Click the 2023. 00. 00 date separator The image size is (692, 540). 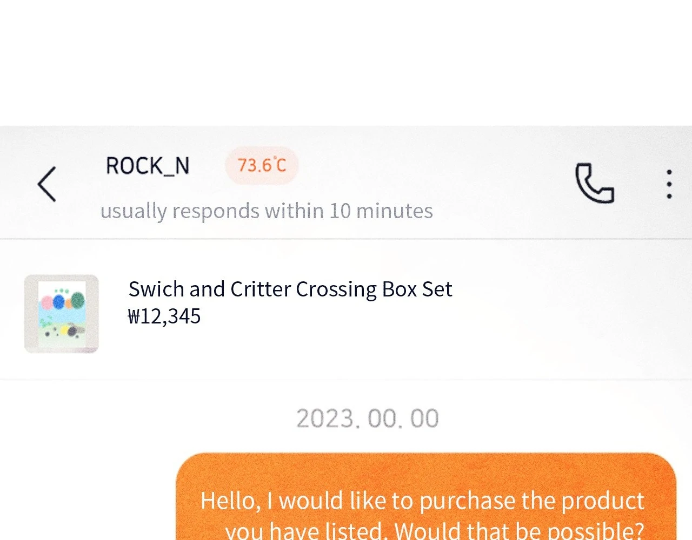point(368,418)
